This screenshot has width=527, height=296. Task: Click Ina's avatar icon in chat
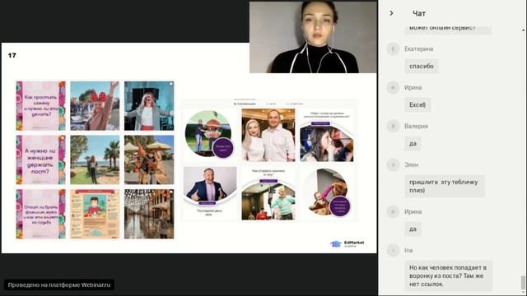393,250
